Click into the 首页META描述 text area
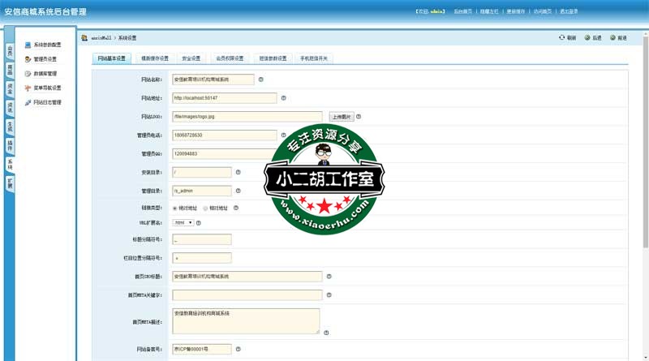The image size is (649, 361). coord(246,320)
